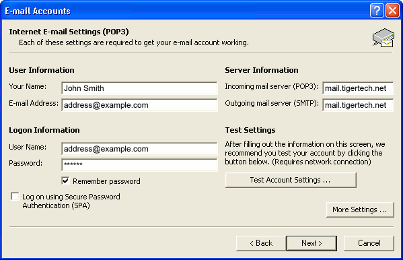Click the mail server envelope icon
Viewport: 403px width, 260px height.
[x=383, y=38]
